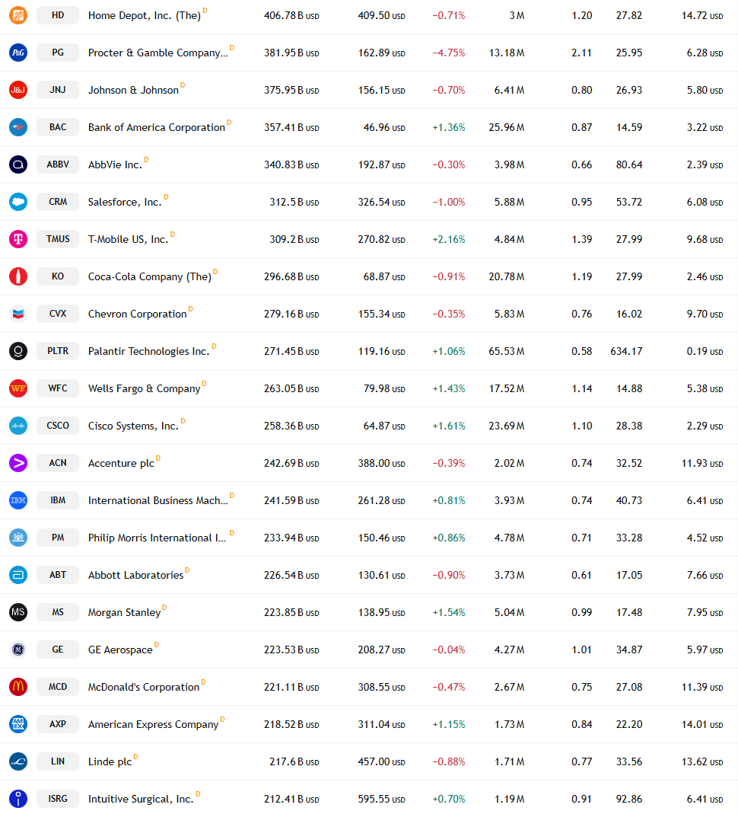Click AbbVie P/E value 80.64
Viewport: 738px width, 814px height.
(629, 165)
